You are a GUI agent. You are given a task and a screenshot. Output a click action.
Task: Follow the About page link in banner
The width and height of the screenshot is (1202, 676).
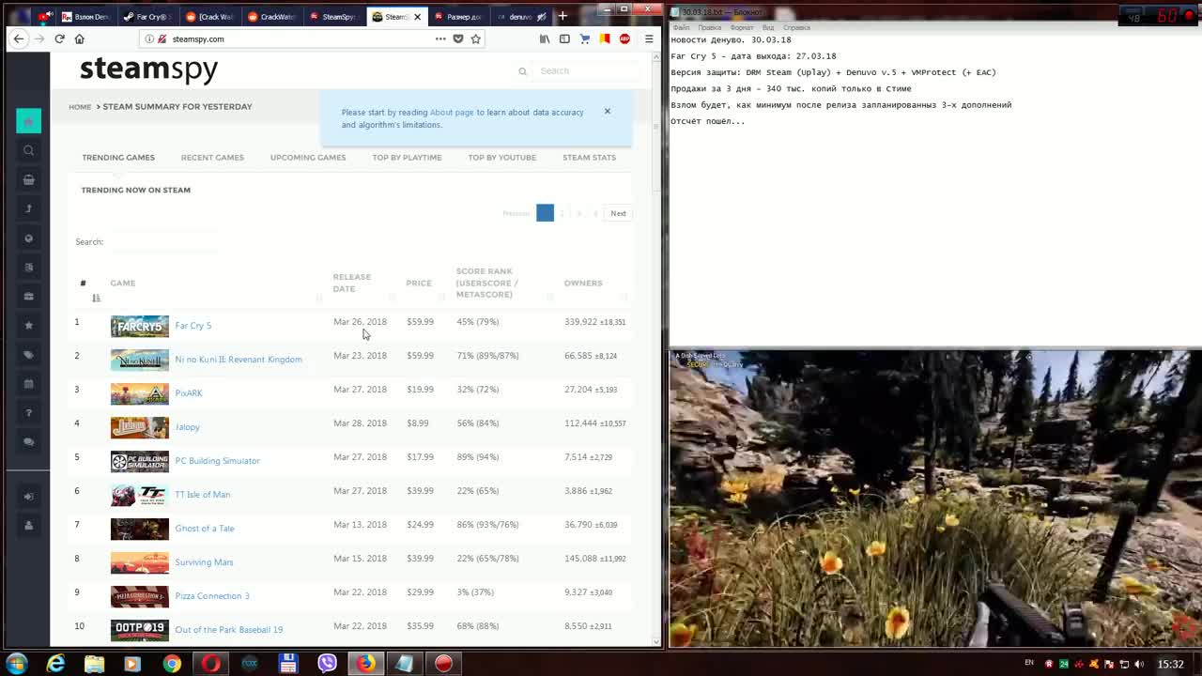pyautogui.click(x=452, y=113)
